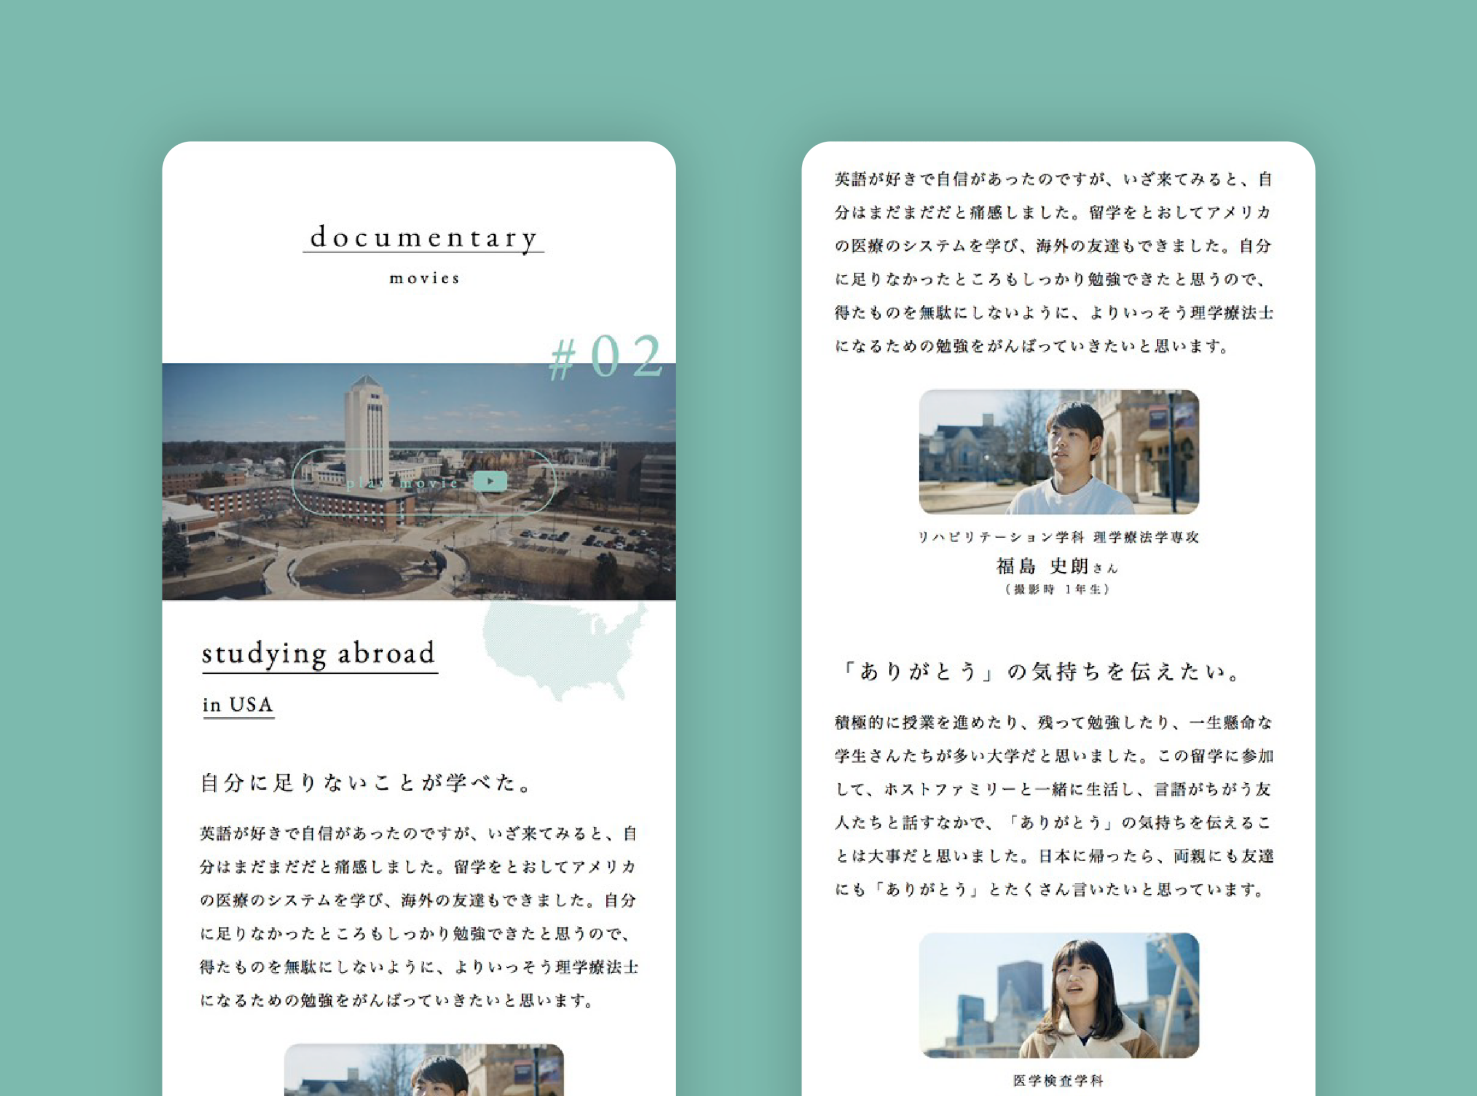Click the '(撮影時 1年生)' note
The width and height of the screenshot is (1477, 1096).
(x=1058, y=589)
